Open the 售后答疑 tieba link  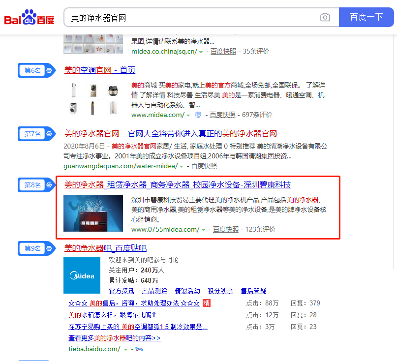(x=253, y=291)
